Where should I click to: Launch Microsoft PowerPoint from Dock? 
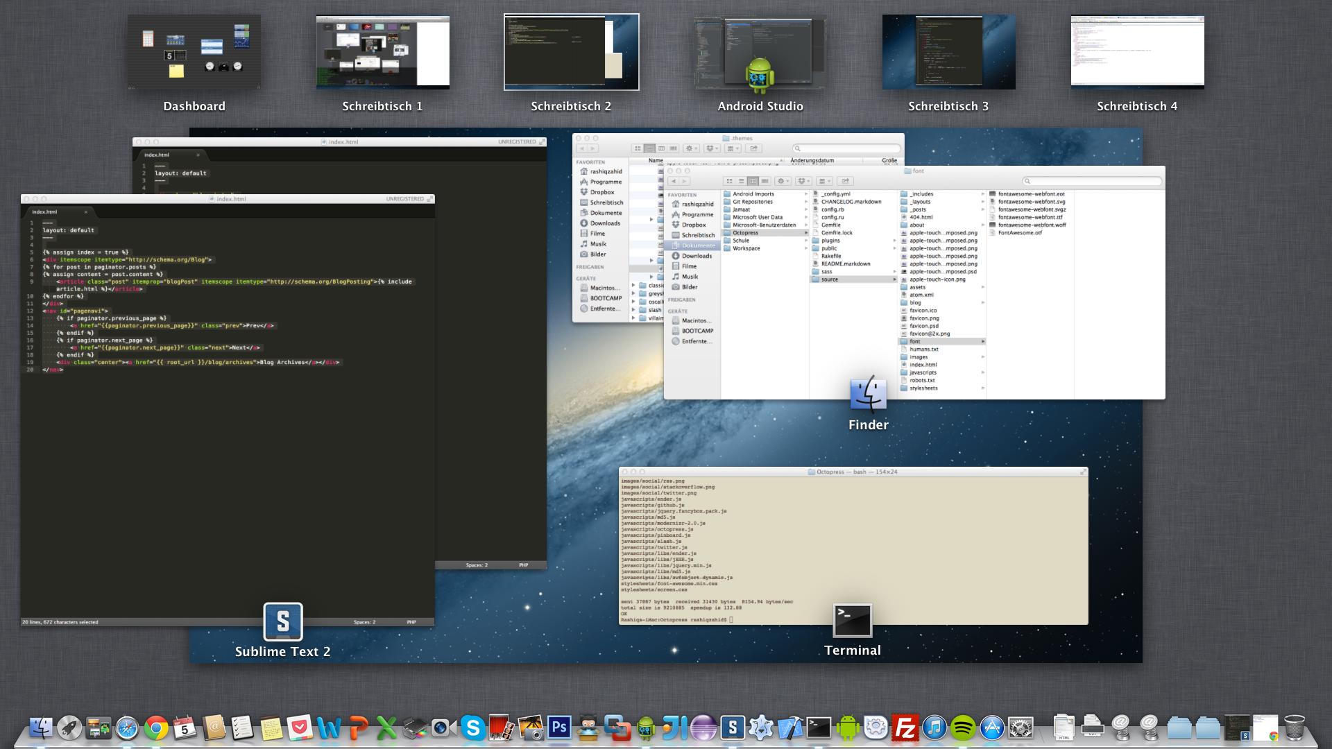pos(357,728)
